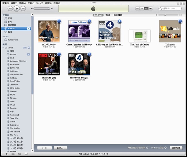Click the add playlist plus icon
Screen dimensions: 187x157
point(7,154)
